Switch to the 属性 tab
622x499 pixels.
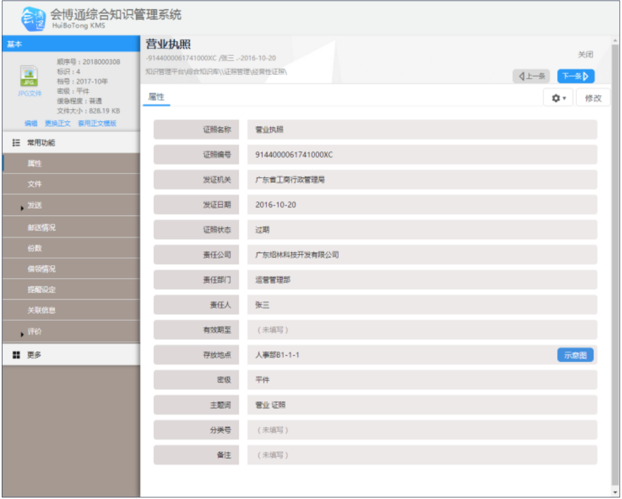click(x=156, y=97)
